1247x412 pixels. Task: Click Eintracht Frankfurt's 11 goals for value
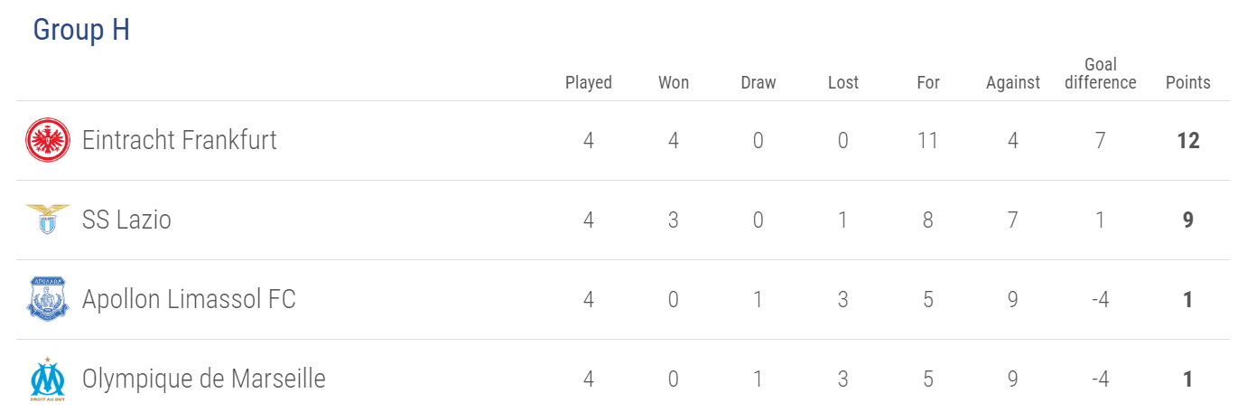tap(928, 140)
